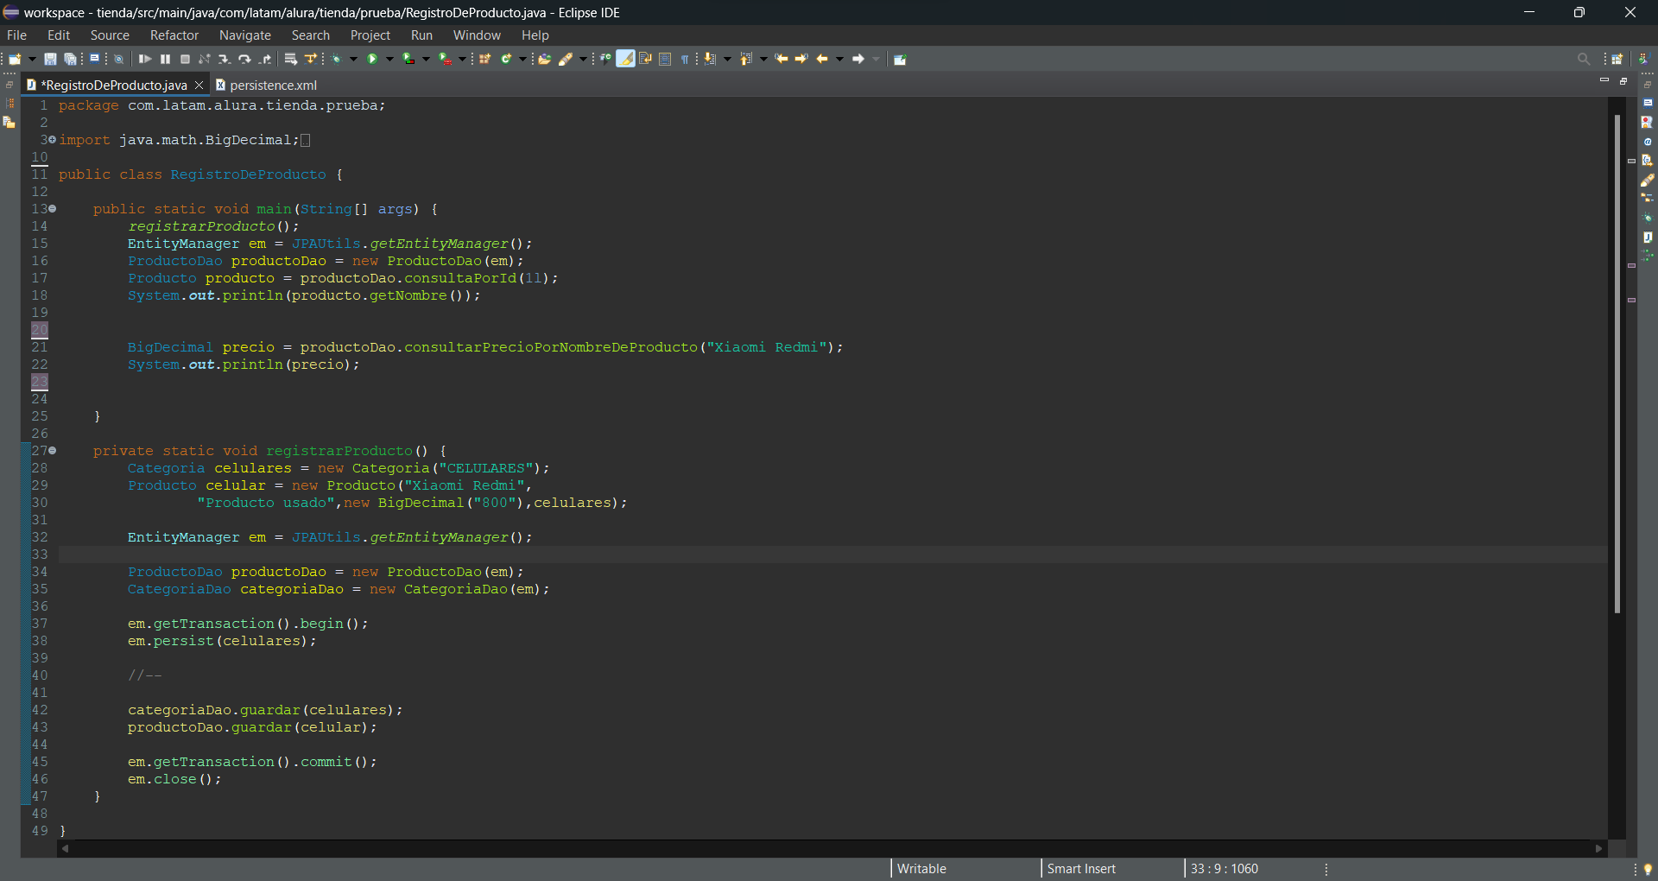1658x881 pixels.
Task: Expand the folded imports at line 3
Action: click(x=53, y=140)
